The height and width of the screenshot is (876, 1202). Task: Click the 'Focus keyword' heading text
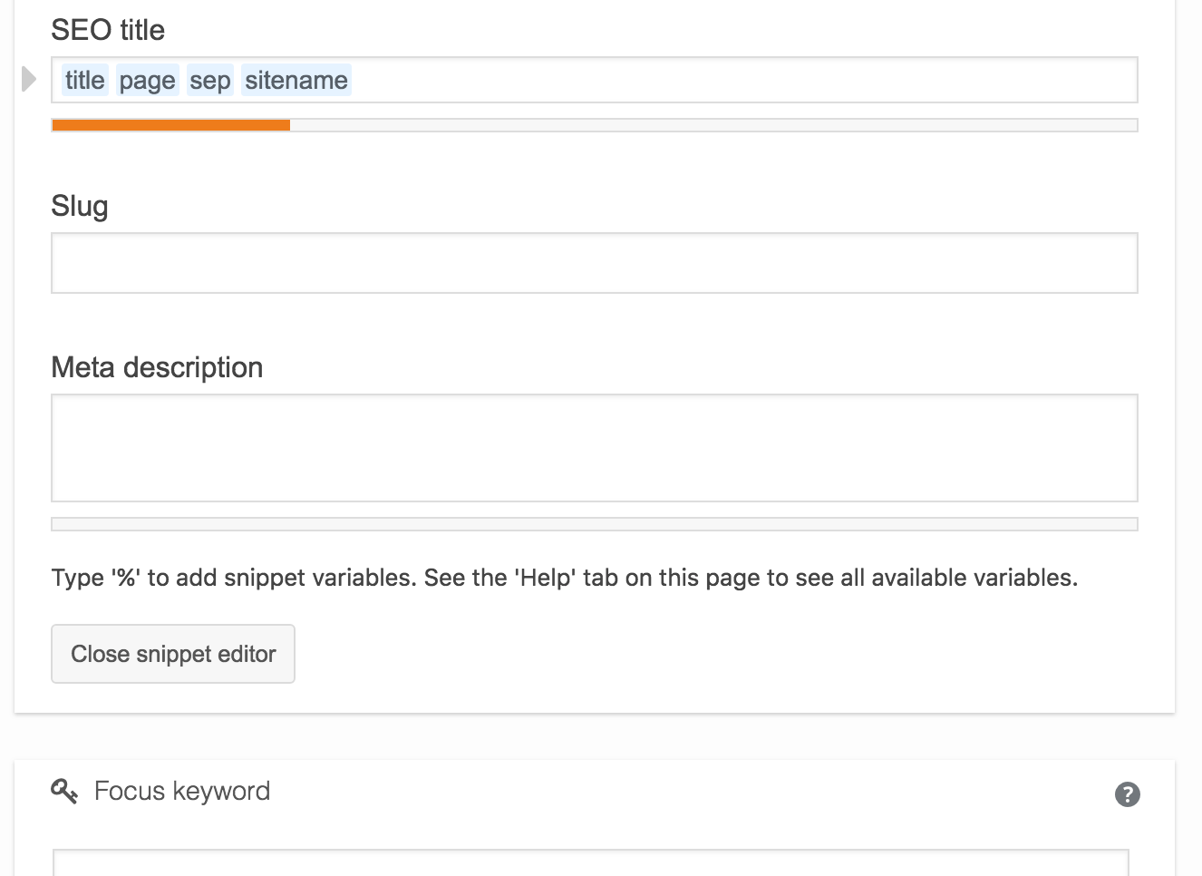[182, 792]
